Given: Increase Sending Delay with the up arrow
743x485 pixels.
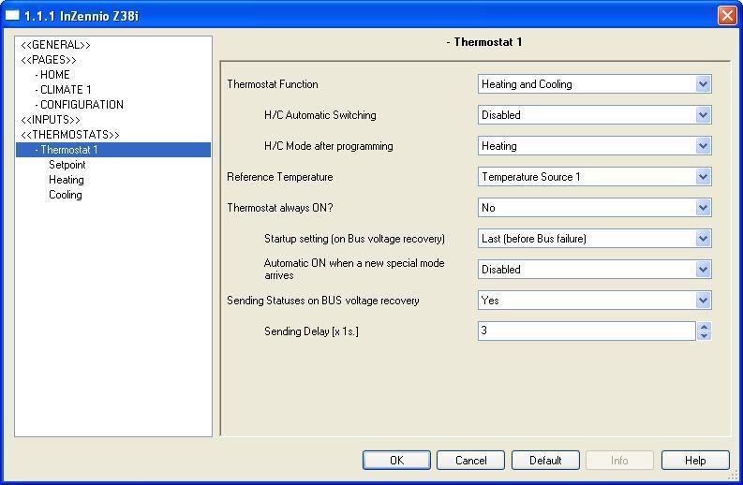Looking at the screenshot, I should (x=705, y=327).
